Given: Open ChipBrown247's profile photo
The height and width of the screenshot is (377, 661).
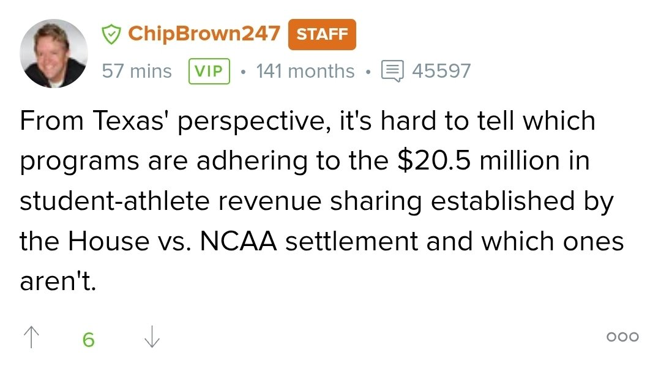Looking at the screenshot, I should point(54,53).
